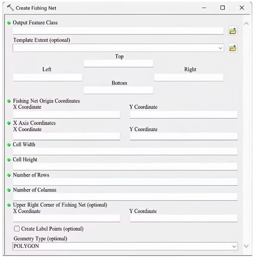The image size is (255, 259).
Task: Minimize the Create Fishing Net dialog
Action: (x=204, y=7)
